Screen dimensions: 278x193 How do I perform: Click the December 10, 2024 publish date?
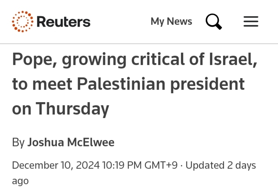coord(56,165)
